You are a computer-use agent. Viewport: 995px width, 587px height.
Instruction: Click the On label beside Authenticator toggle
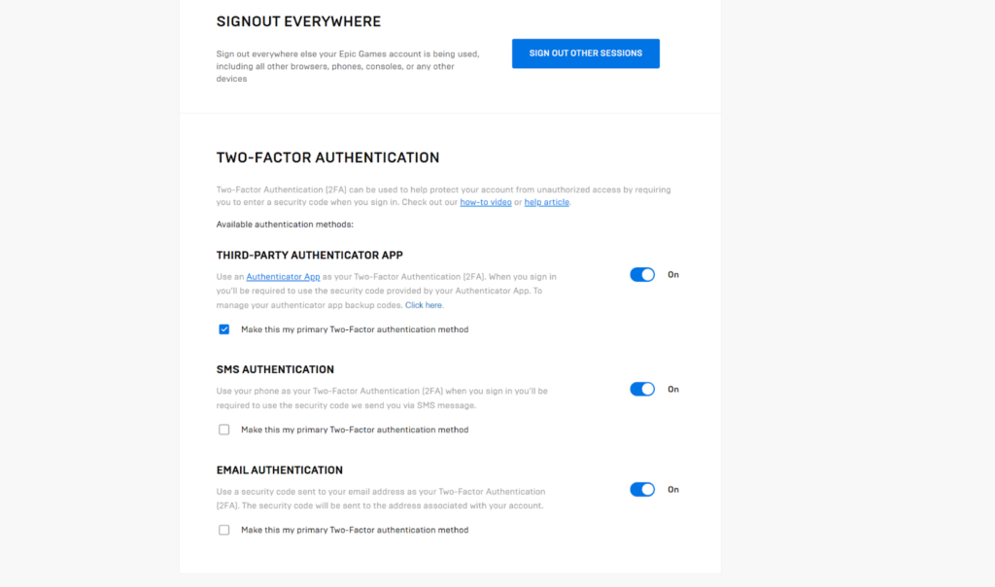[673, 275]
